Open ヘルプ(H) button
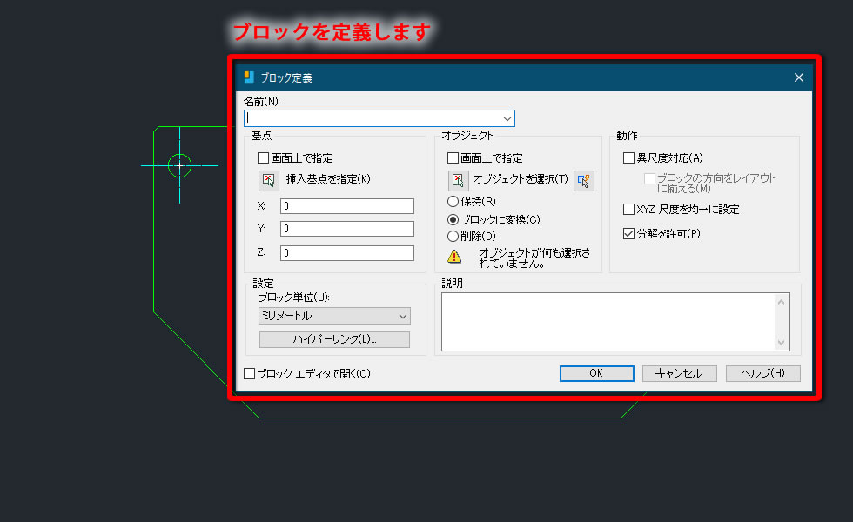 pyautogui.click(x=762, y=373)
